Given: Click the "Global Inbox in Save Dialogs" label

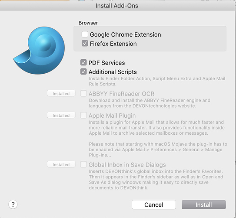Looking at the screenshot, I should 127,165.
